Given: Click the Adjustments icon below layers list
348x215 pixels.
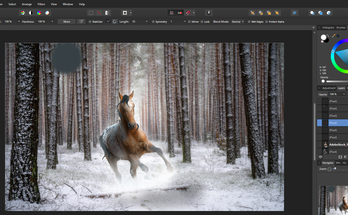Looking at the screenshot, I should click(346, 157).
